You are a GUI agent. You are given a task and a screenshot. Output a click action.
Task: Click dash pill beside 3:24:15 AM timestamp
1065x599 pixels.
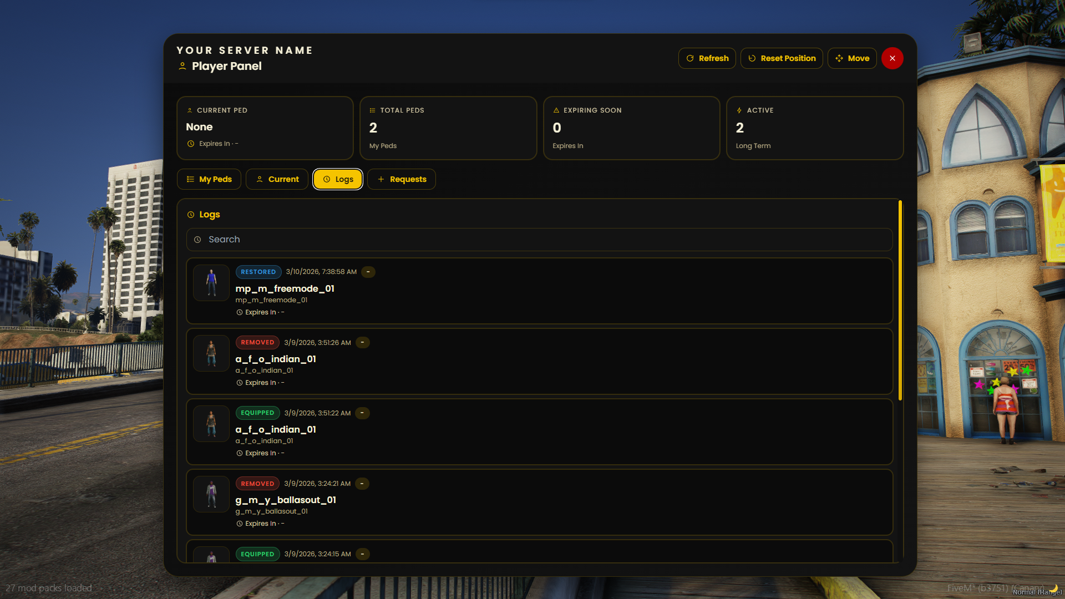point(363,554)
